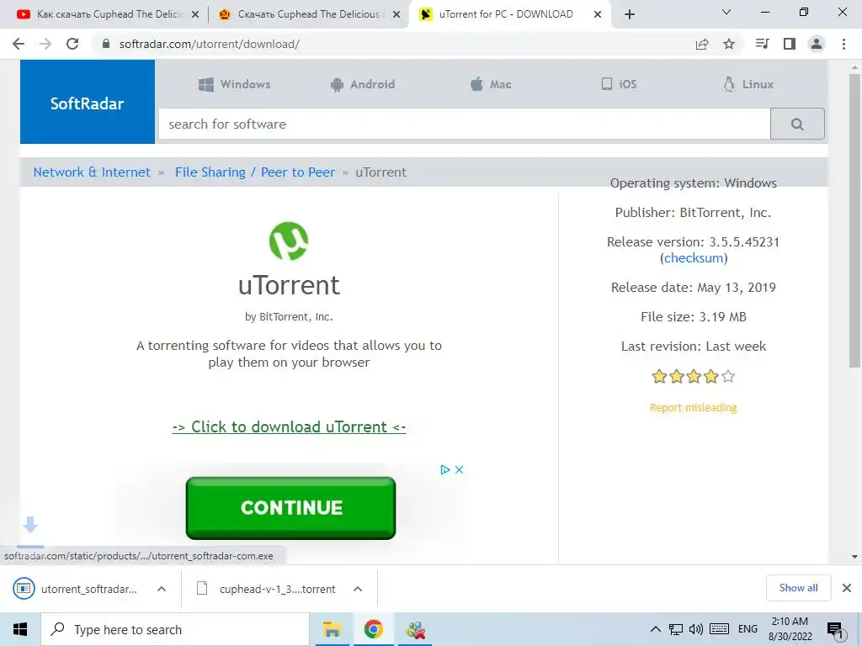The image size is (862, 646).
Task: Click the search for software field
Action: tap(465, 124)
